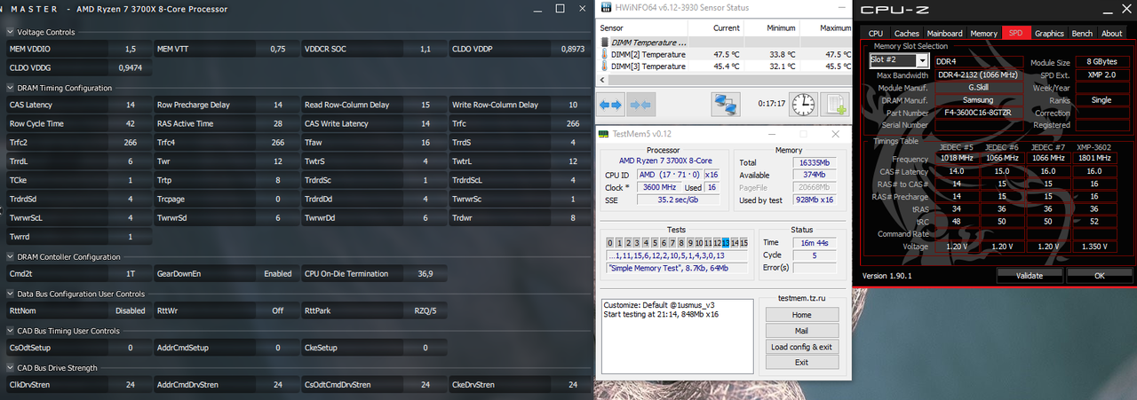Open the Mainboard tab in CPU-Z
Viewport: 1137px width, 400px height.
click(x=944, y=34)
